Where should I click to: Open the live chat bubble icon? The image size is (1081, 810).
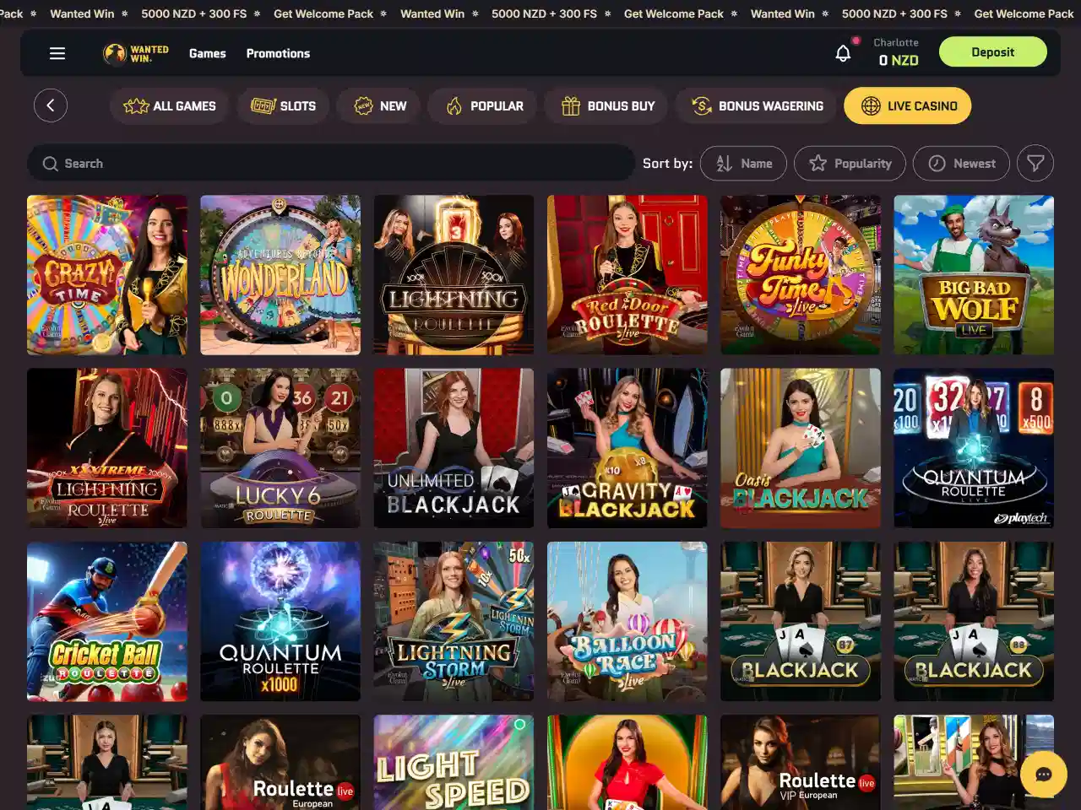point(1044,775)
